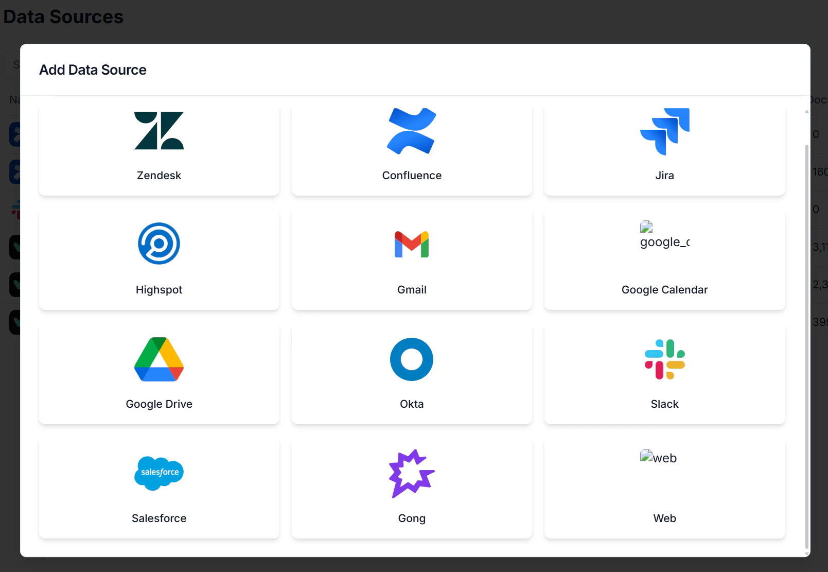Click the Jira label text
The height and width of the screenshot is (572, 828).
tap(665, 176)
